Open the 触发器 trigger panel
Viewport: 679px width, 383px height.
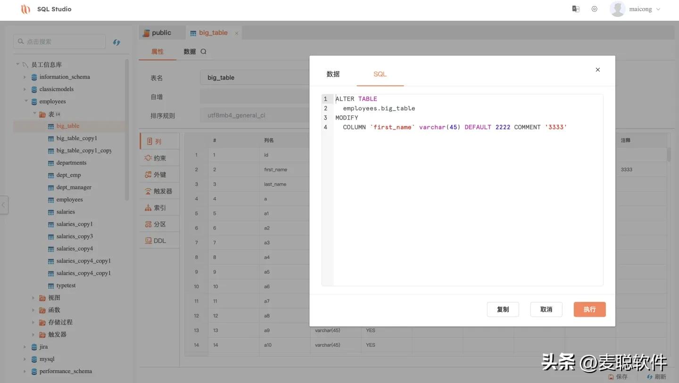159,191
